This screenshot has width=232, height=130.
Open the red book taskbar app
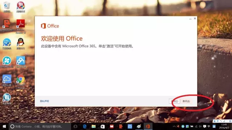112,126
